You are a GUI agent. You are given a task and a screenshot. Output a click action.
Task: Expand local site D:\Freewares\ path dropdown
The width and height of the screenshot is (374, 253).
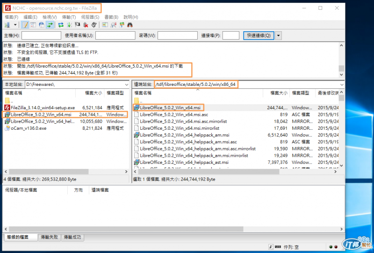[x=126, y=84]
